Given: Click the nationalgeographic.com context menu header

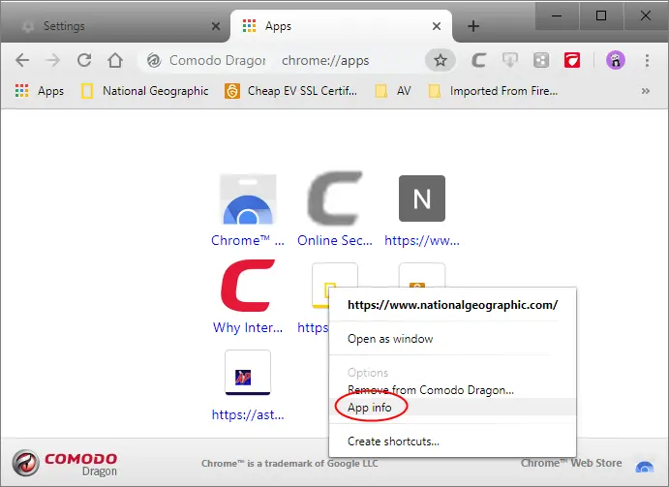Looking at the screenshot, I should [x=453, y=305].
